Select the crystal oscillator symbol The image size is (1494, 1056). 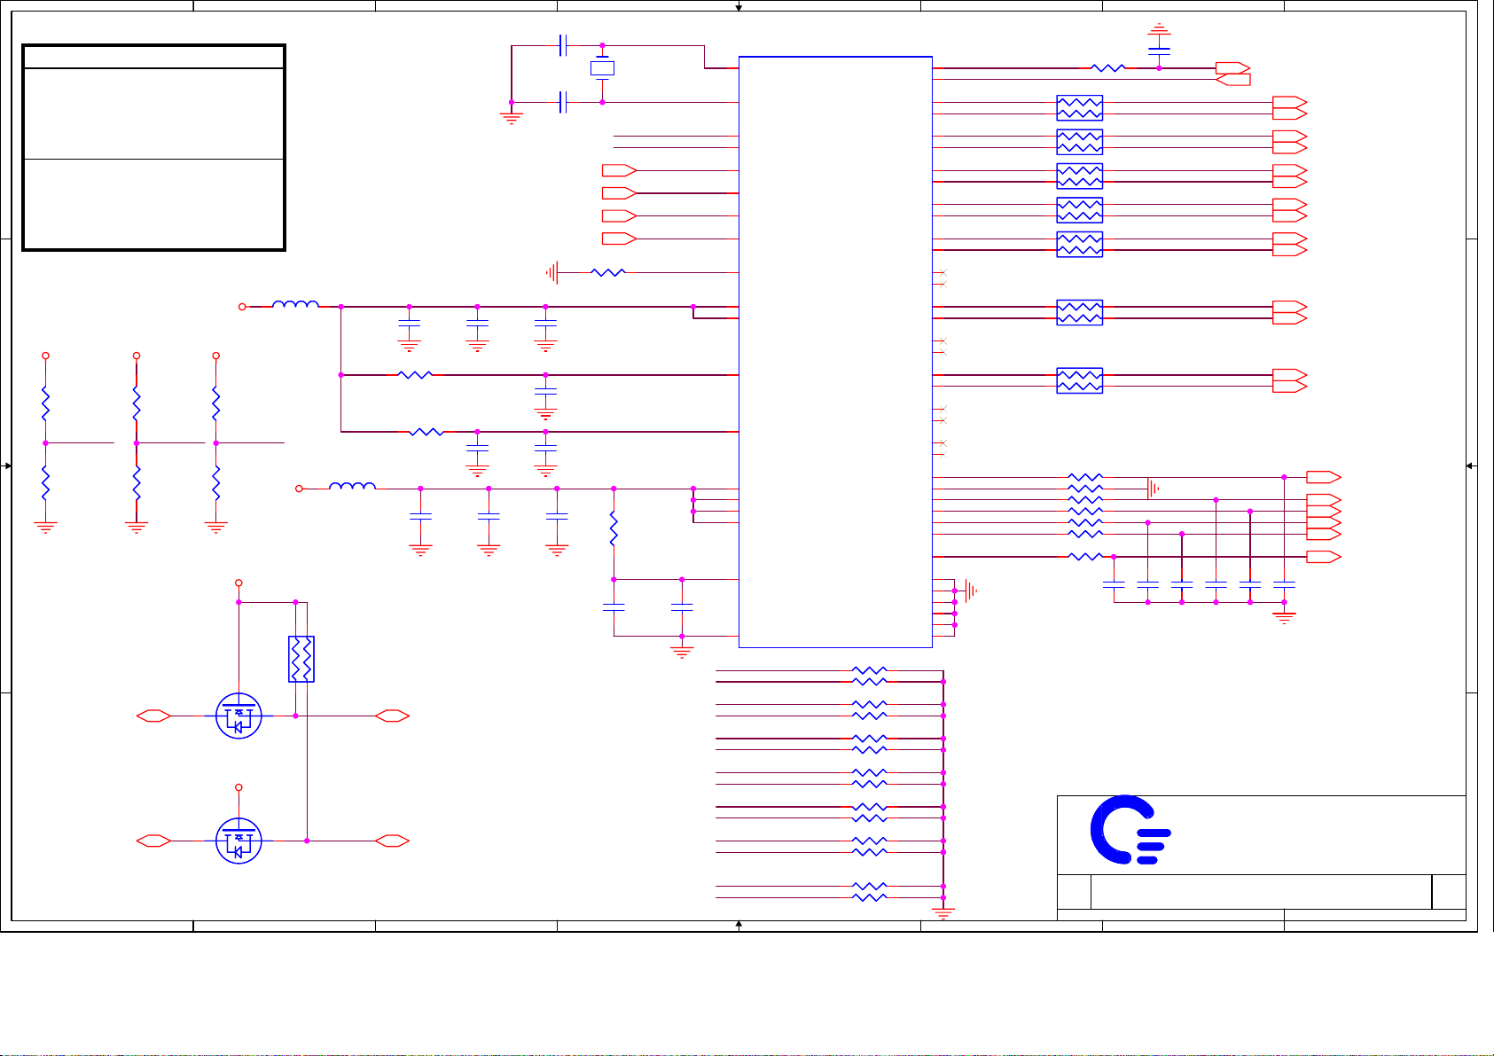click(x=602, y=68)
